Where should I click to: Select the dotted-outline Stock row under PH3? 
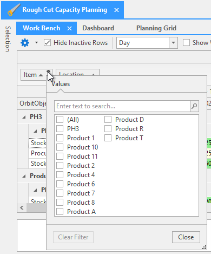click(37, 143)
